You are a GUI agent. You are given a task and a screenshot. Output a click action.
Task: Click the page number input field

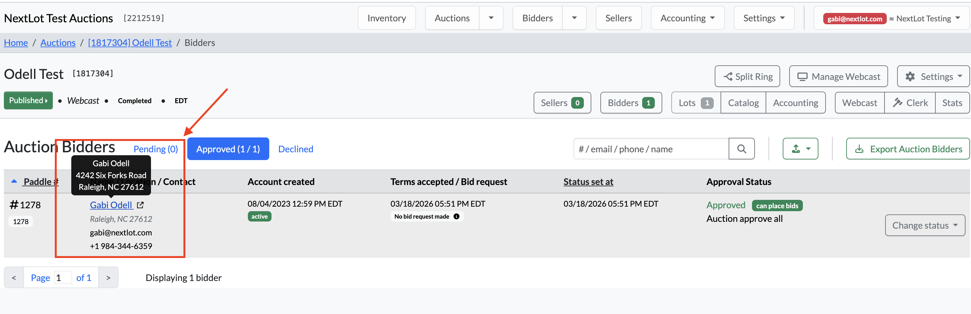(x=63, y=277)
